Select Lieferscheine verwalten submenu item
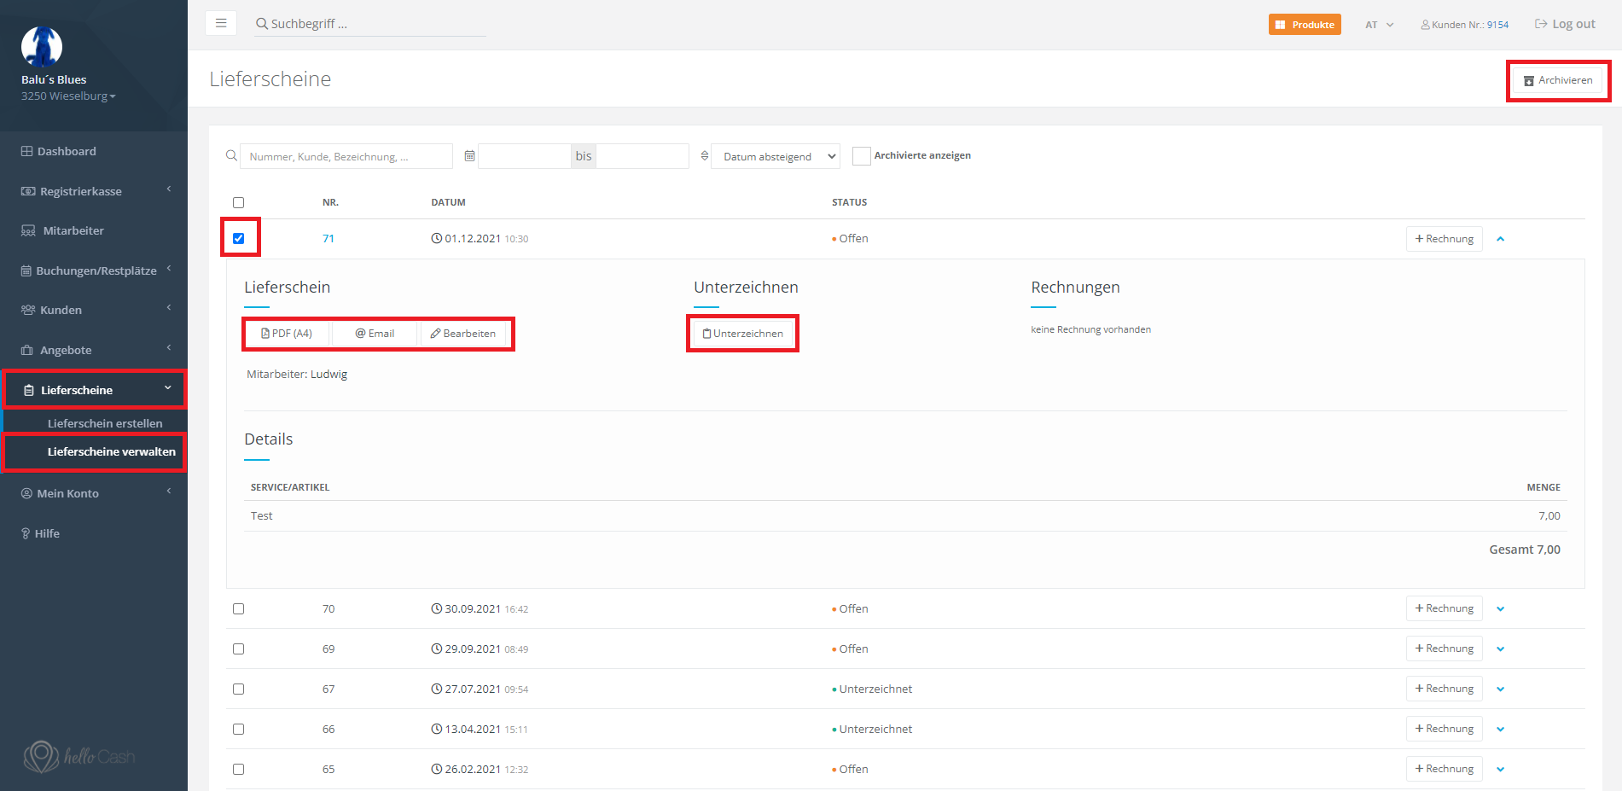This screenshot has height=791, width=1622. point(111,452)
